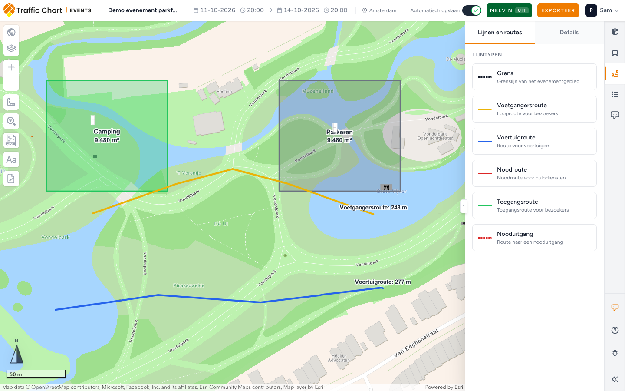
Task: Open the map layers tool
Action: [11, 48]
